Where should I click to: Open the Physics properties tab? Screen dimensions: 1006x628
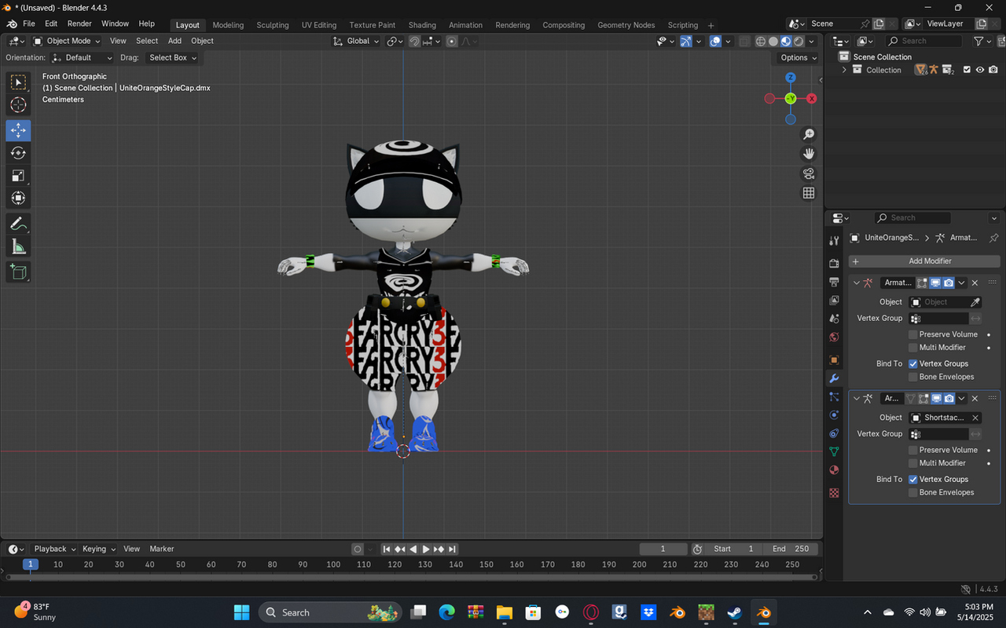pyautogui.click(x=835, y=415)
